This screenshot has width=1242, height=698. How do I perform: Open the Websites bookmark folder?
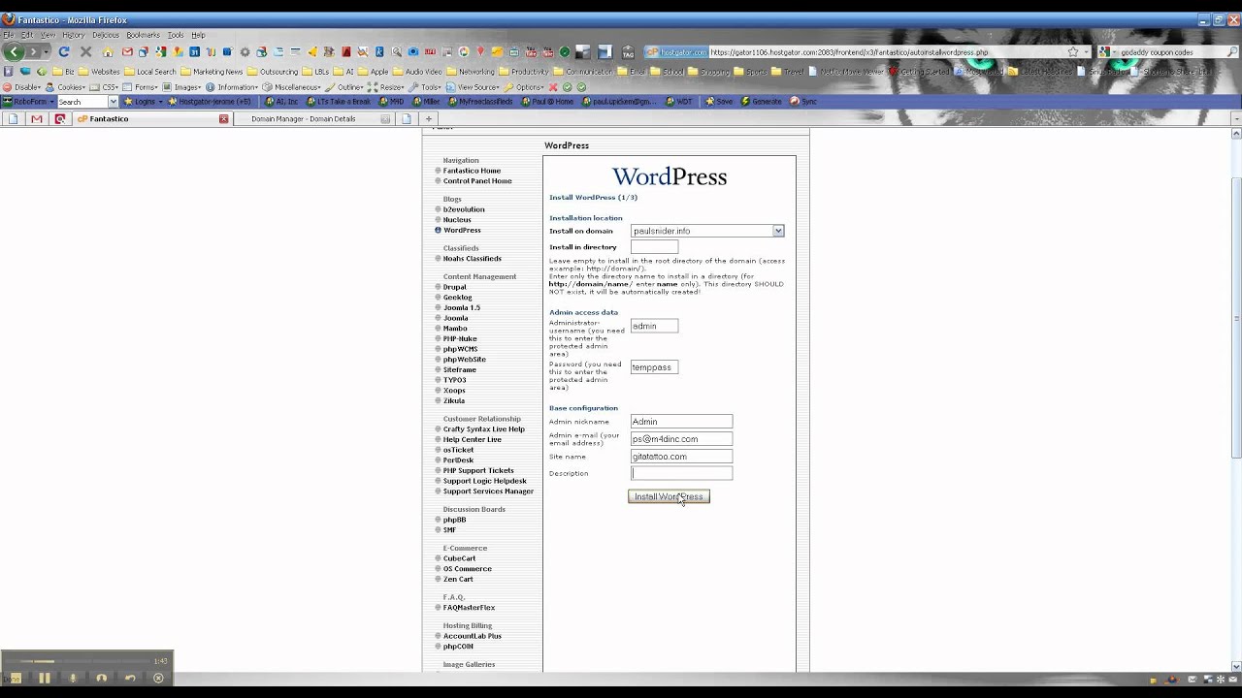(x=99, y=72)
